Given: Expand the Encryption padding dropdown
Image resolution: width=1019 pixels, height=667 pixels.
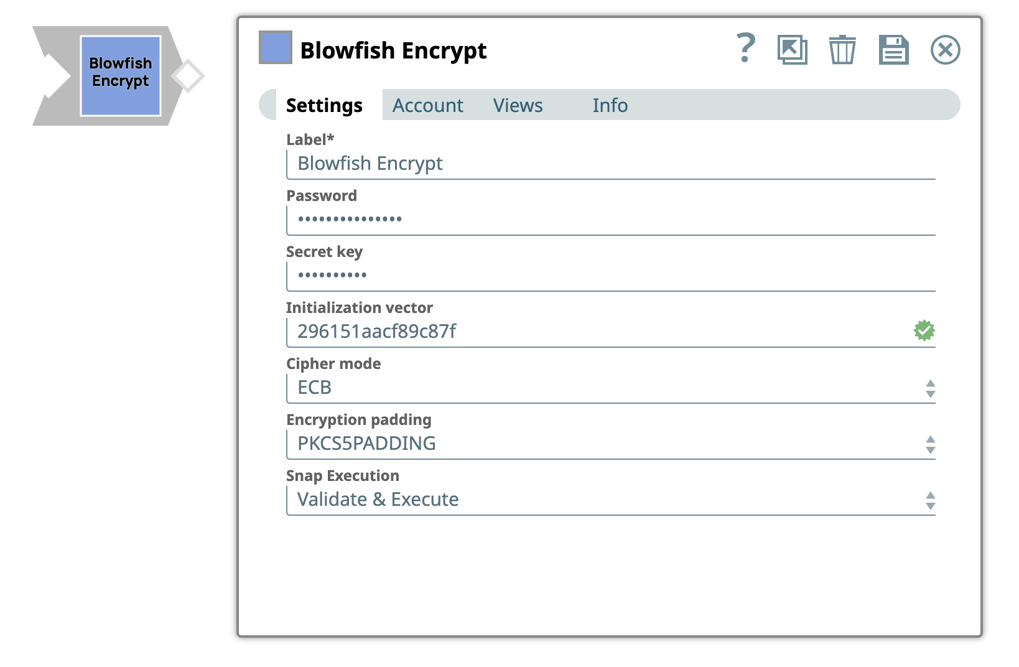Looking at the screenshot, I should pyautogui.click(x=610, y=444).
